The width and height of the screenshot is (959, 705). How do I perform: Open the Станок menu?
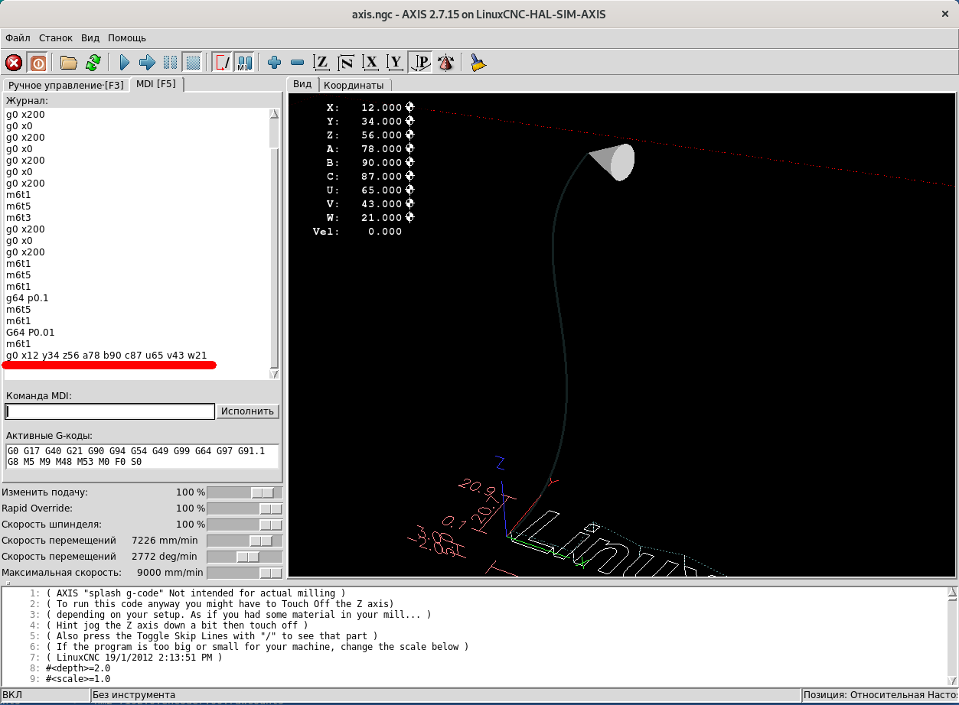coord(56,37)
